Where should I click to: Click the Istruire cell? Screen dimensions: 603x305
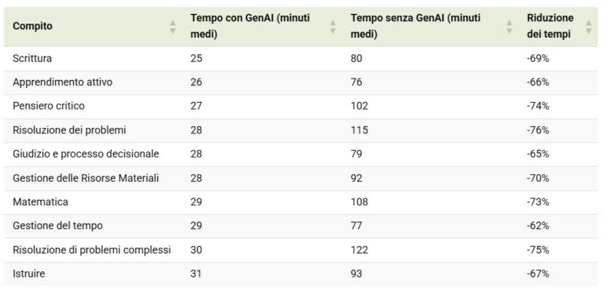coord(29,274)
